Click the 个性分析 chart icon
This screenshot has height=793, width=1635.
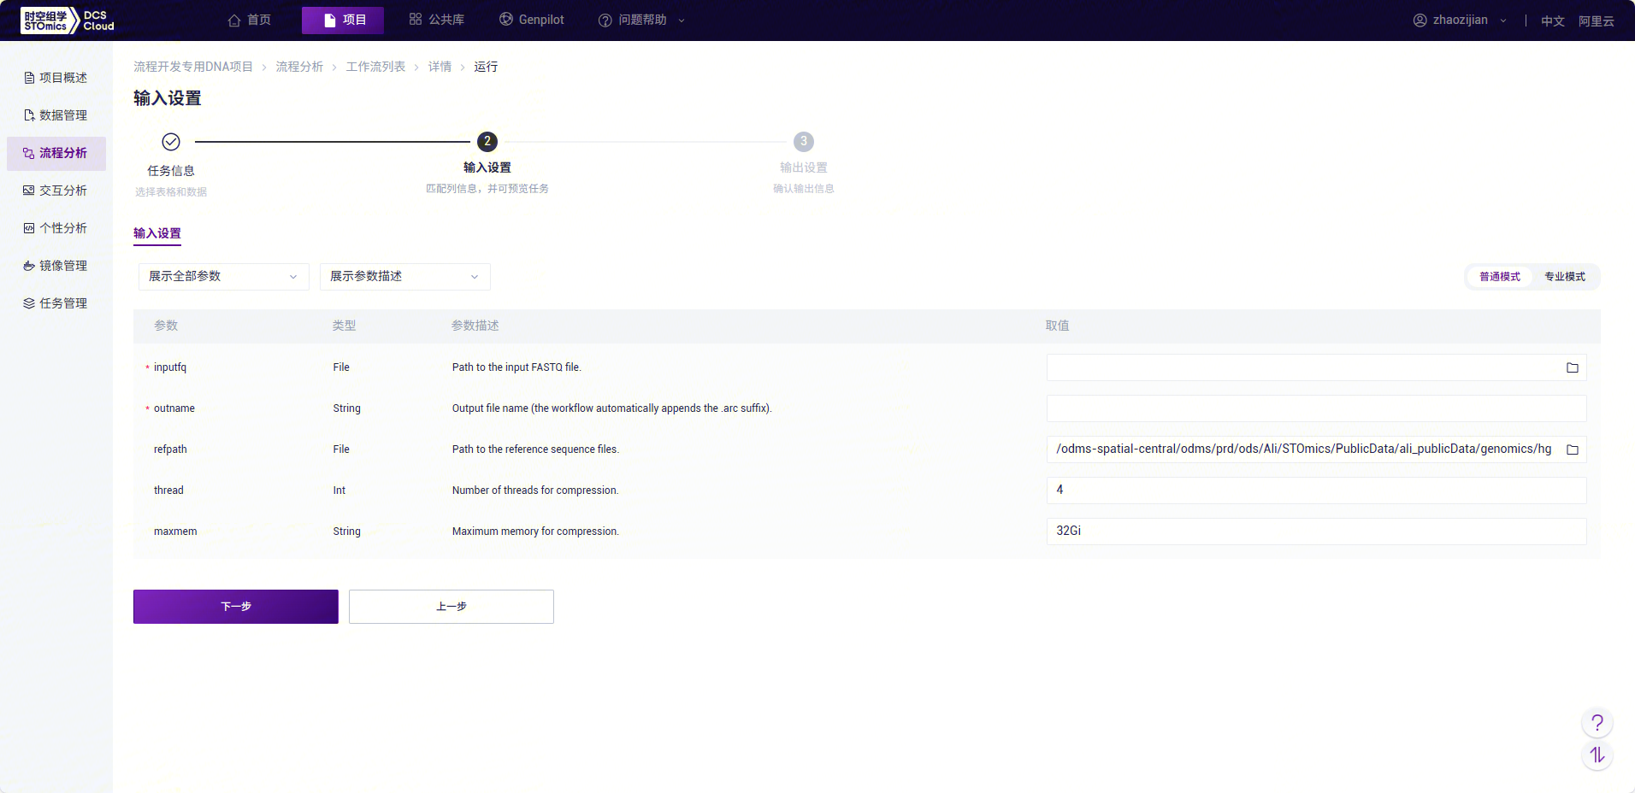pos(29,228)
